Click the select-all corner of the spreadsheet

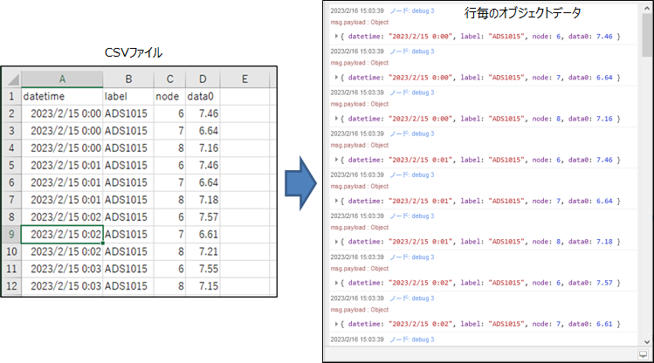10,79
